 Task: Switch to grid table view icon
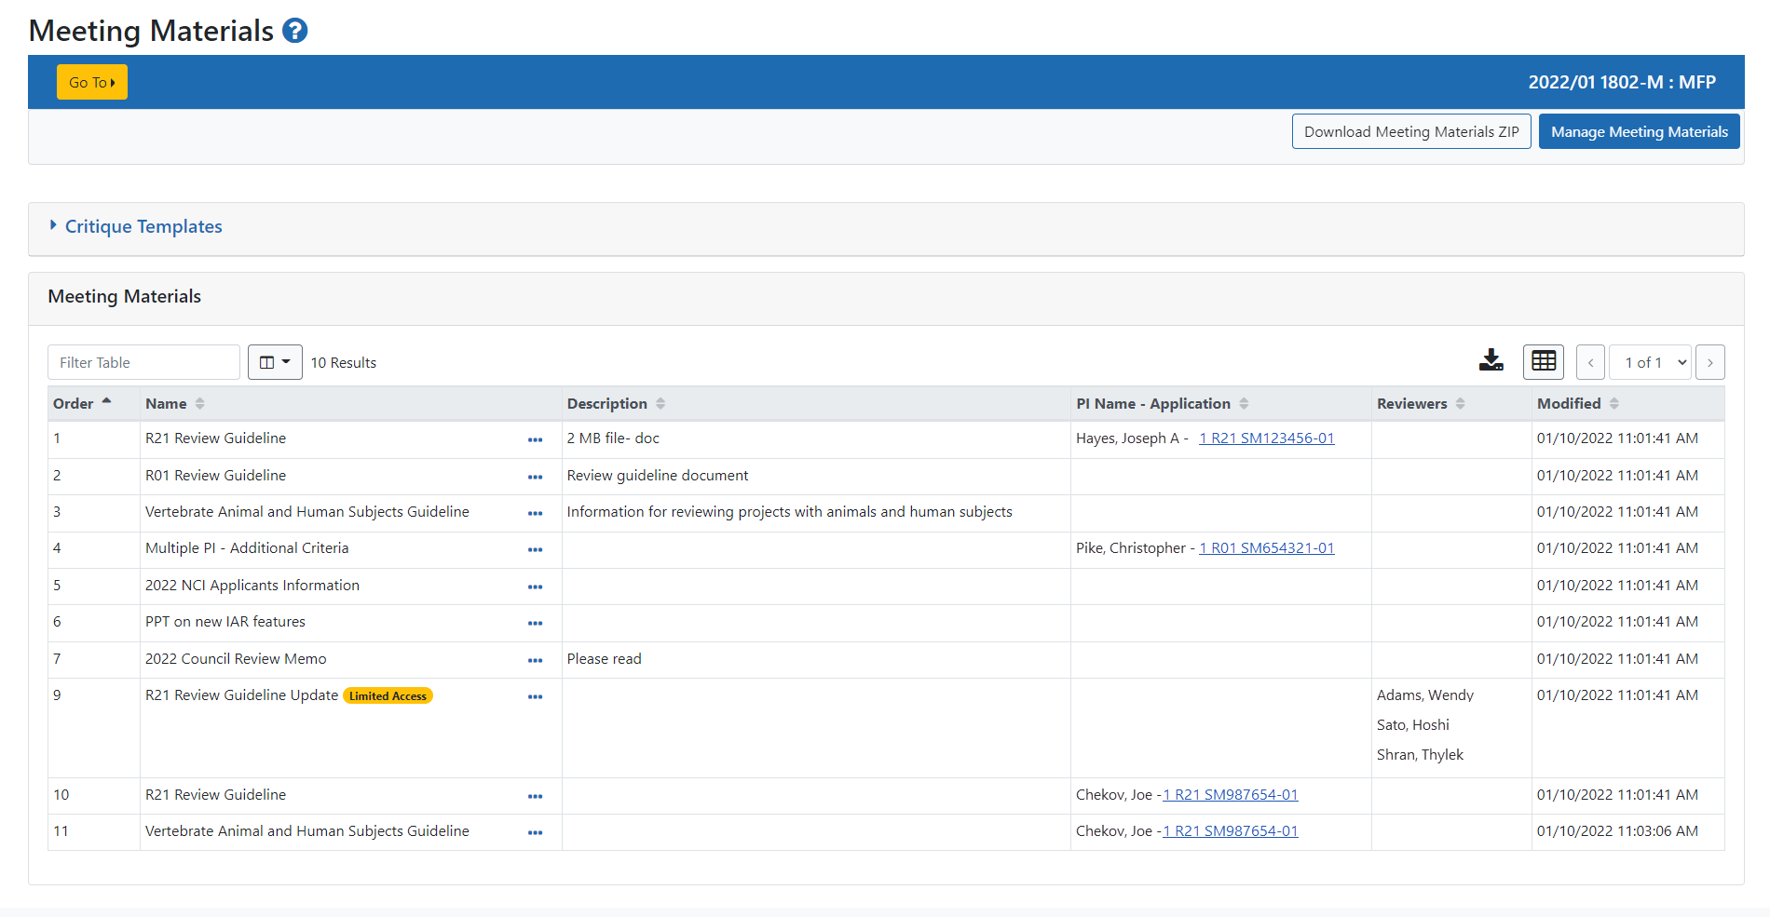[x=1544, y=361]
